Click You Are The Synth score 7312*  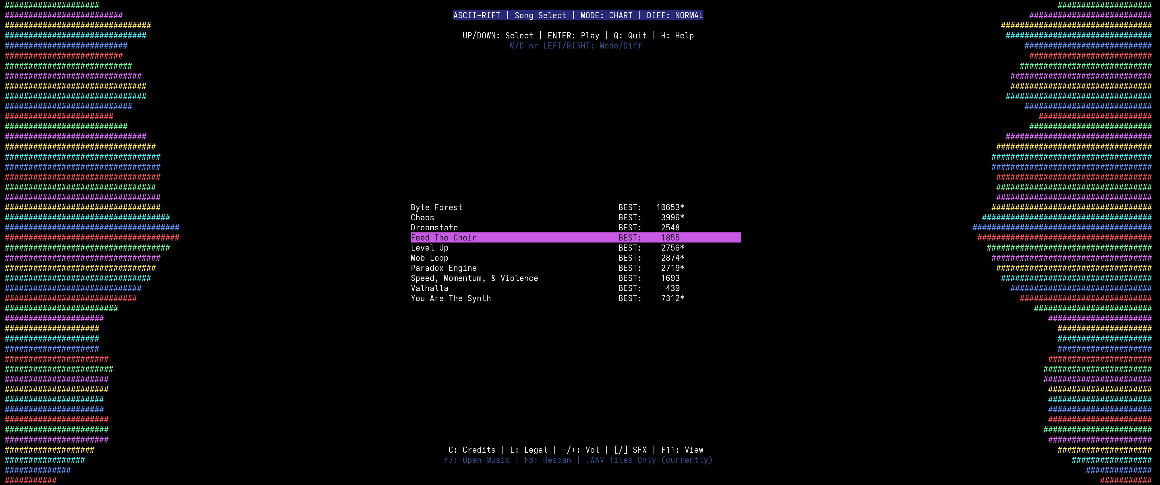click(672, 298)
